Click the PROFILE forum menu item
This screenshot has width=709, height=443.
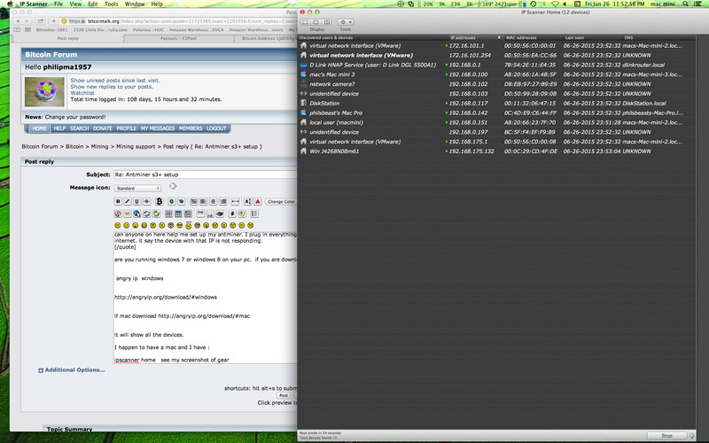[x=127, y=128]
